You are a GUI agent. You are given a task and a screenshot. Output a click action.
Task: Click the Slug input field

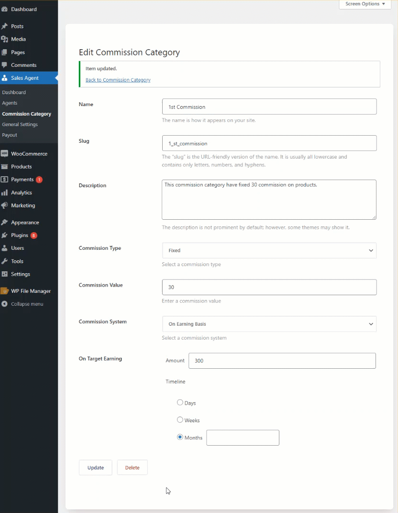point(269,143)
